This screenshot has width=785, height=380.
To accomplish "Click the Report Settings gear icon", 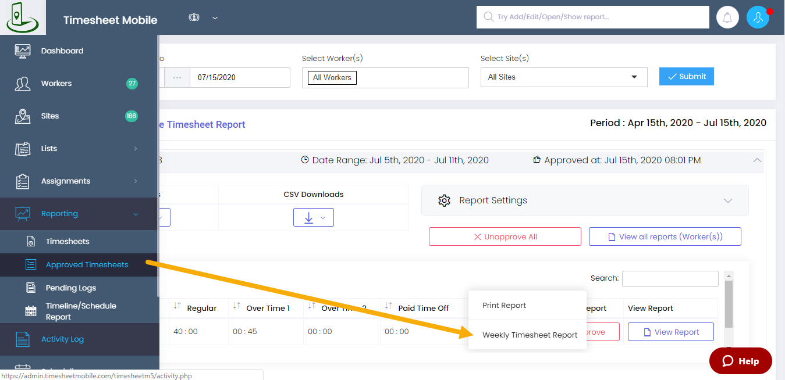I will (445, 200).
